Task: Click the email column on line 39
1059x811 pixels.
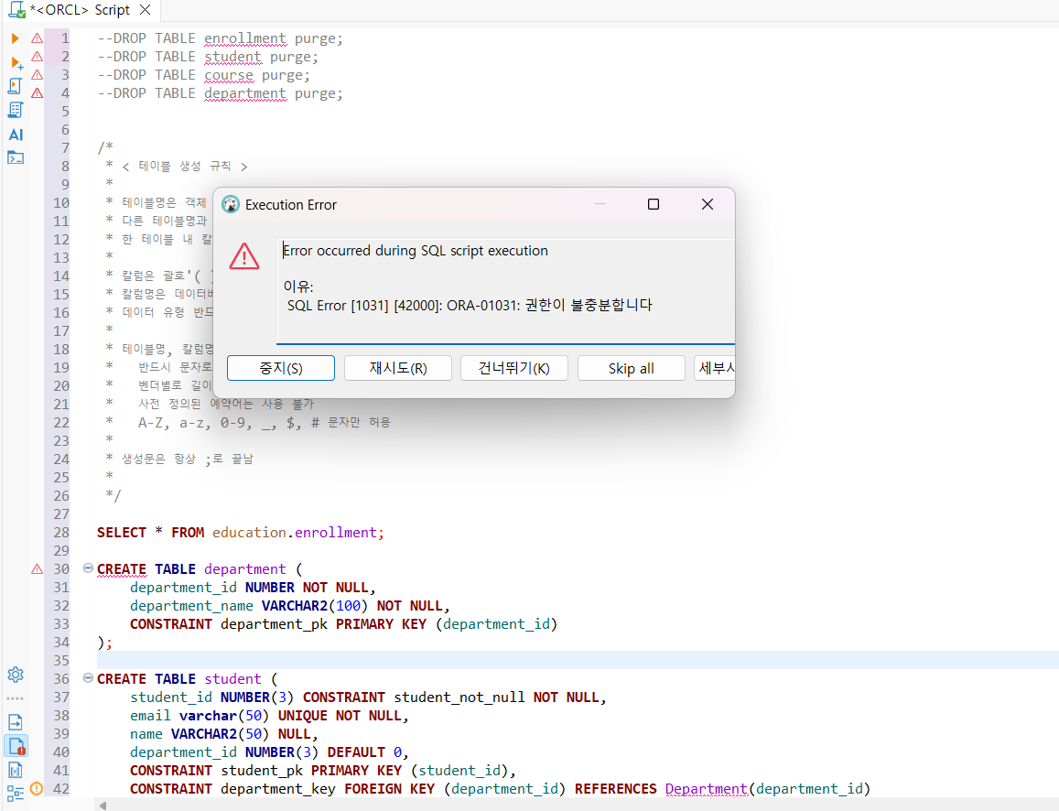Action: [151, 715]
